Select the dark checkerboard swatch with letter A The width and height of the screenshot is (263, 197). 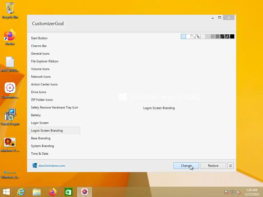click(227, 36)
